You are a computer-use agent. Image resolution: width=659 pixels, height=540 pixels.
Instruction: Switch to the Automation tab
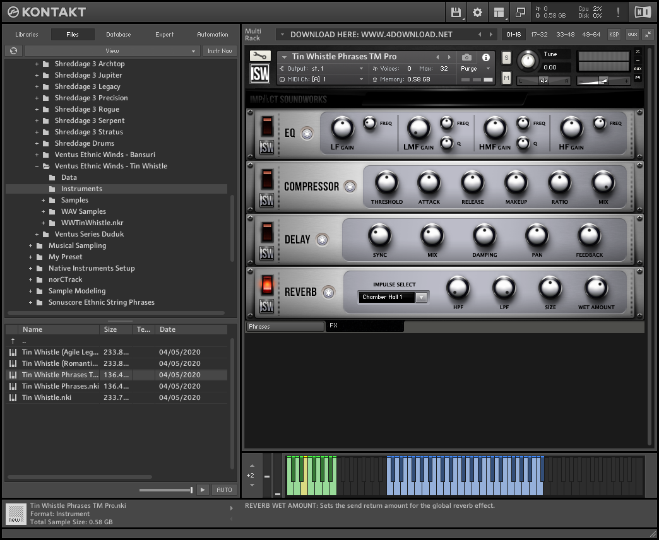[213, 35]
